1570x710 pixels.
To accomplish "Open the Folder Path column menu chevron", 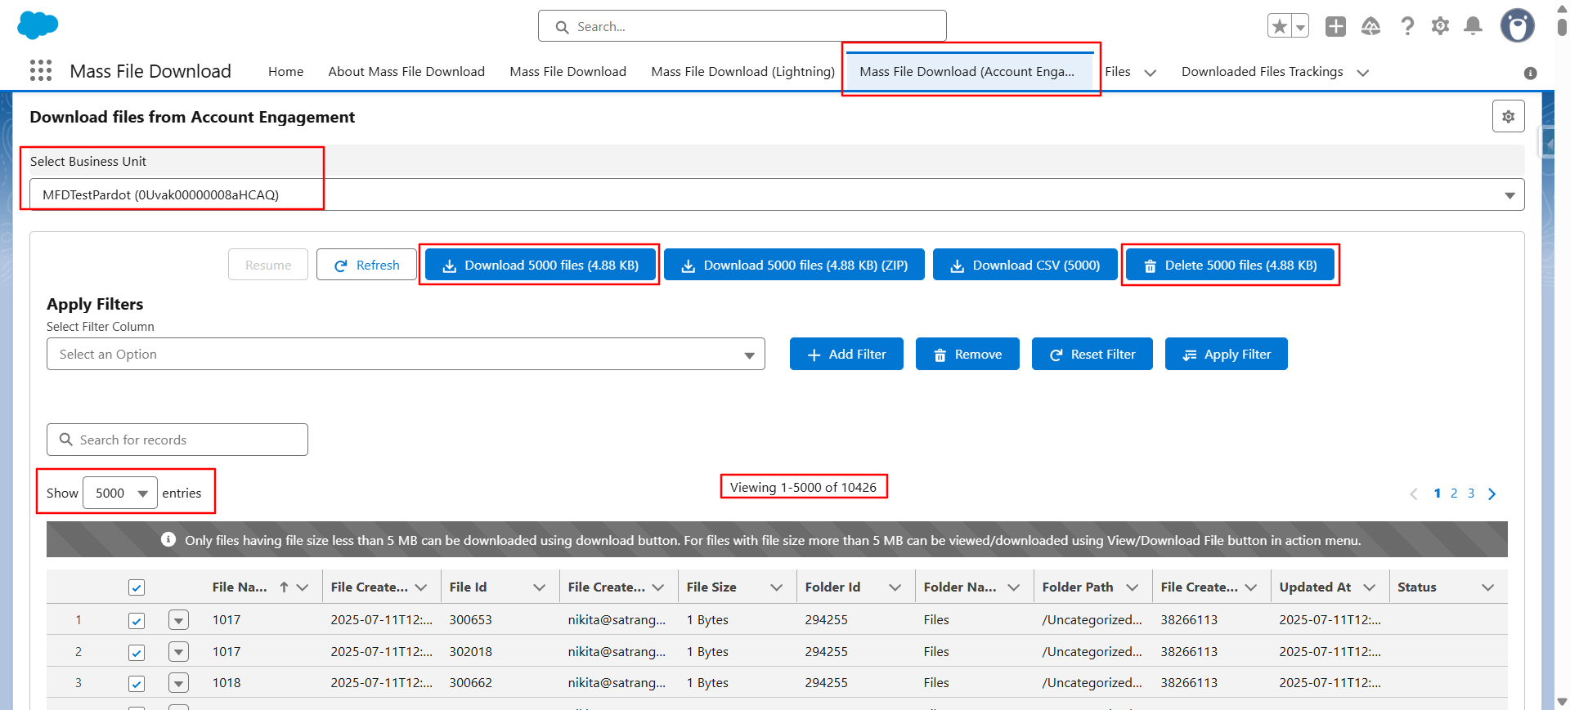I will [1132, 587].
